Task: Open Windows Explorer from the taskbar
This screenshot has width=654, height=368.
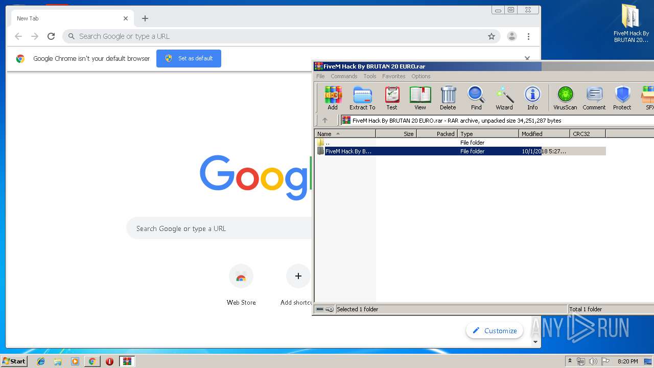Action: [58, 361]
